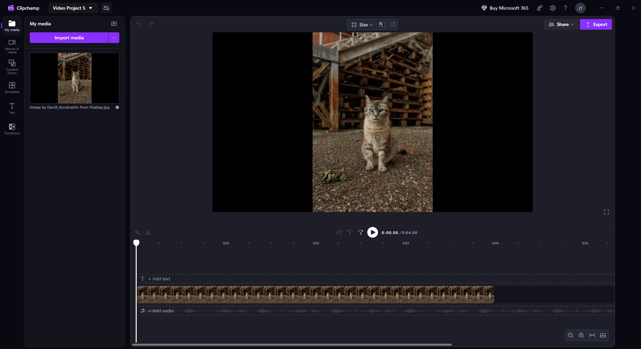641x349 pixels.
Task: Zoom out the timeline
Action: 570,335
